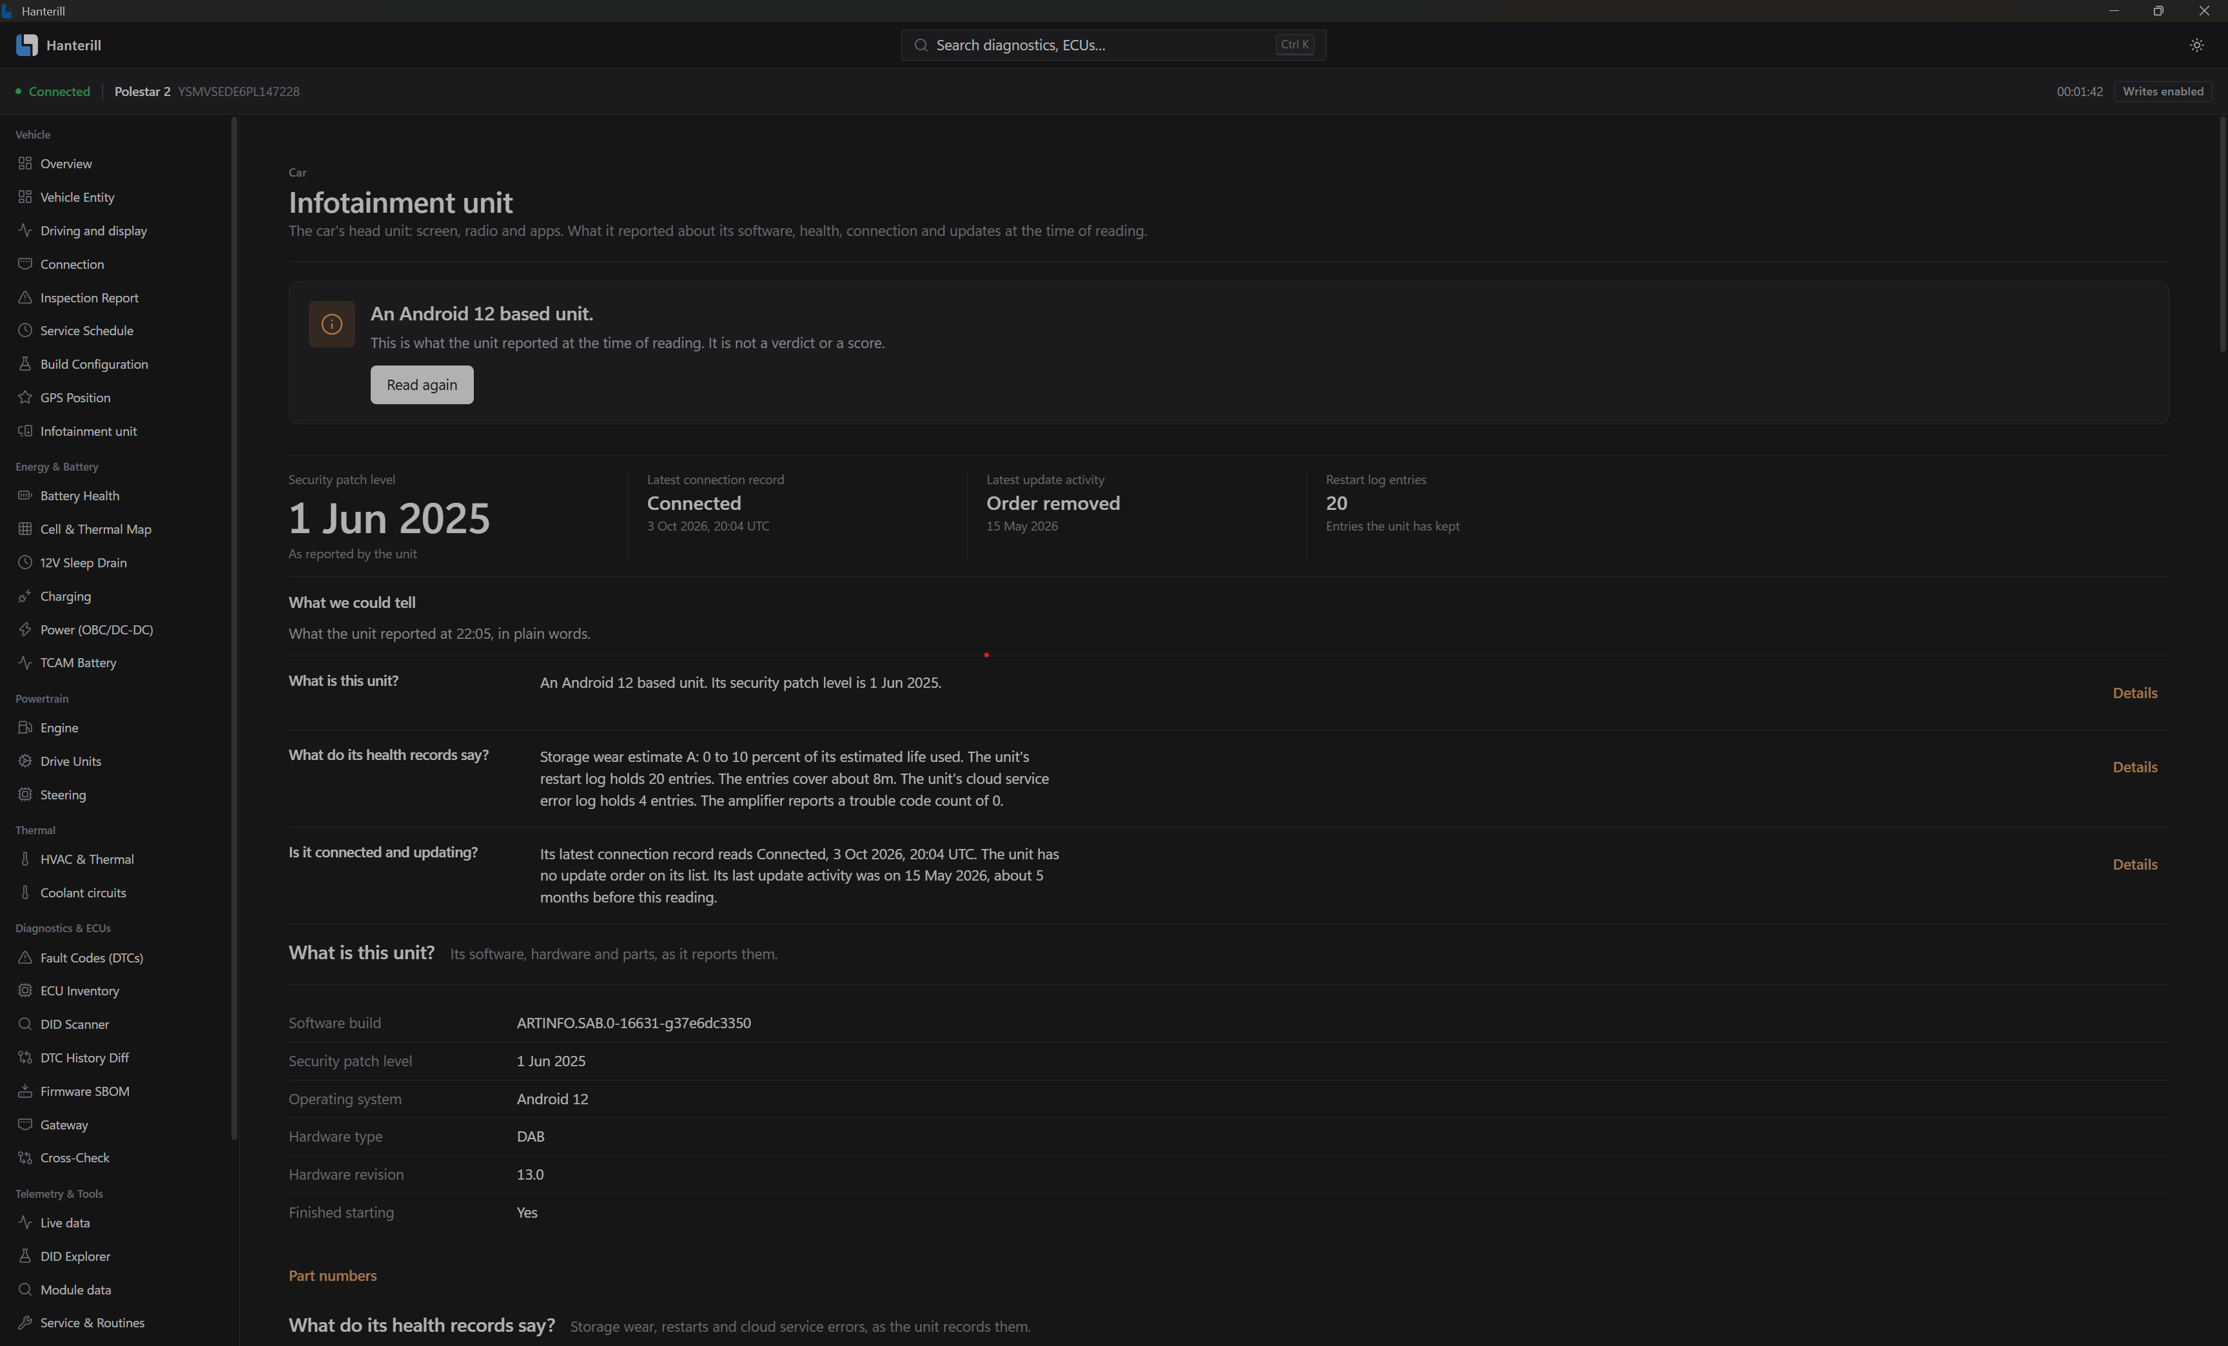Click the sidebar vertical scrollbar

pos(234,629)
